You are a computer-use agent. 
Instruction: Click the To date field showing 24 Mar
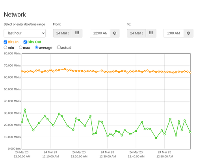coord(136,33)
